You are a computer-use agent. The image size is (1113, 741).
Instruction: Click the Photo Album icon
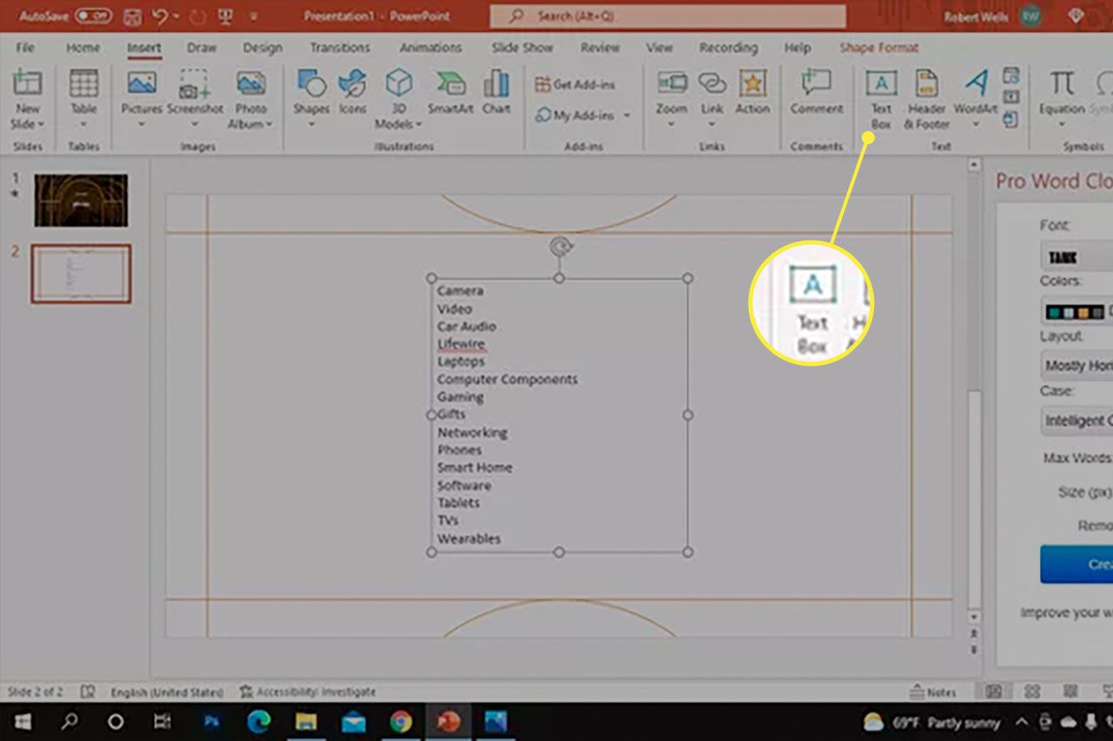pos(250,84)
